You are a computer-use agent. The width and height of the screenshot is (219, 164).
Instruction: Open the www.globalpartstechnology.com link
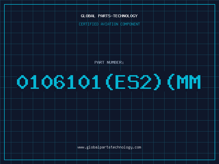[109, 147]
